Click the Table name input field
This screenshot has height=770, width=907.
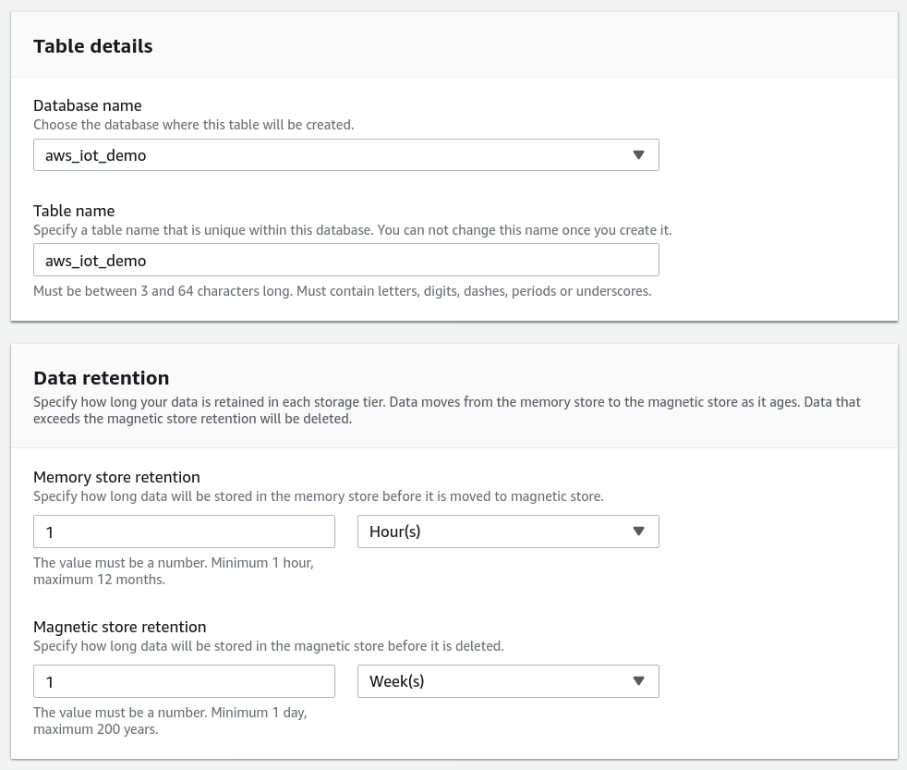346,260
